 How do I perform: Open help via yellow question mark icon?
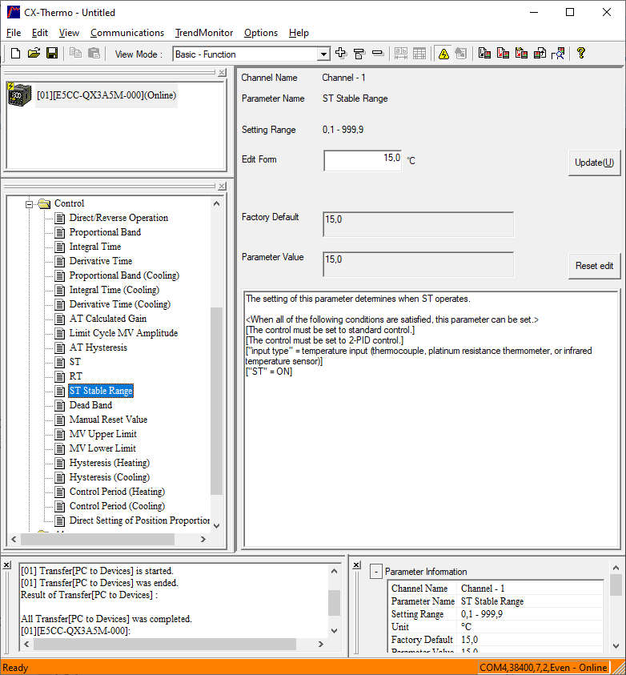(x=581, y=53)
